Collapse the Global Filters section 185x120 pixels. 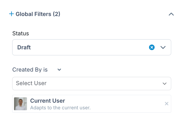pyautogui.click(x=171, y=14)
